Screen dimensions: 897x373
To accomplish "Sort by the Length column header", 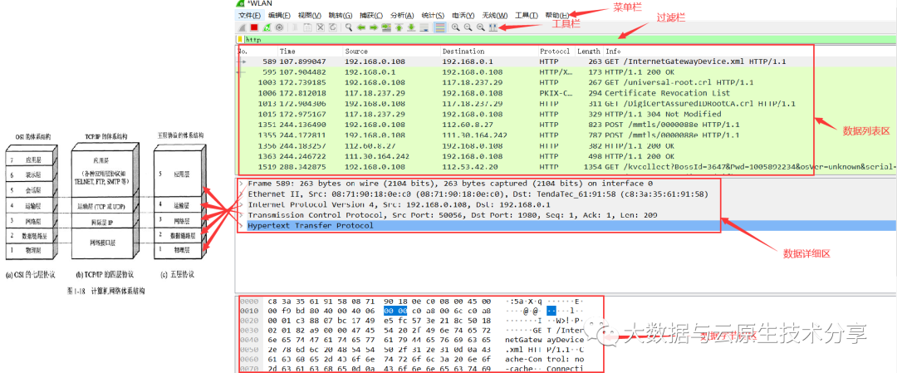I will click(589, 51).
